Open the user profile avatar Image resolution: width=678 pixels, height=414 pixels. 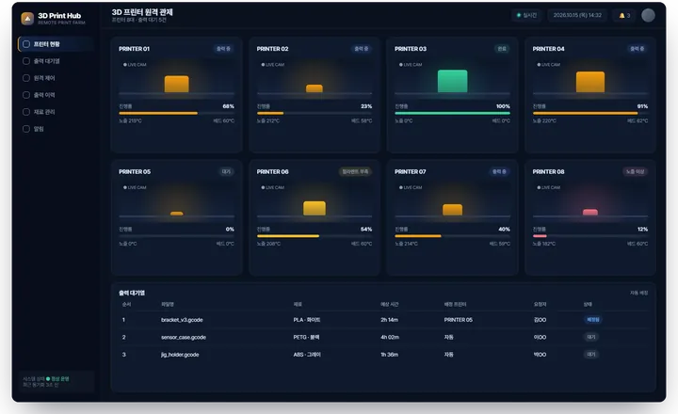[648, 15]
